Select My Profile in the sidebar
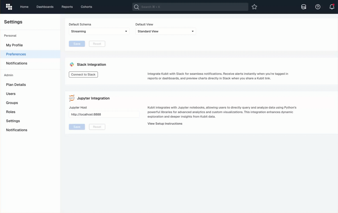 click(30, 45)
